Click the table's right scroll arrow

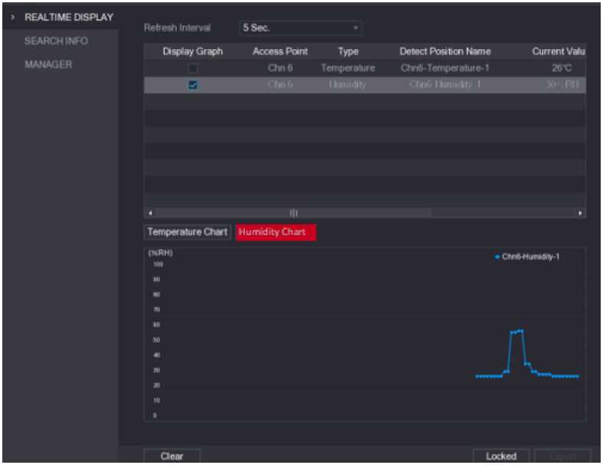point(580,213)
